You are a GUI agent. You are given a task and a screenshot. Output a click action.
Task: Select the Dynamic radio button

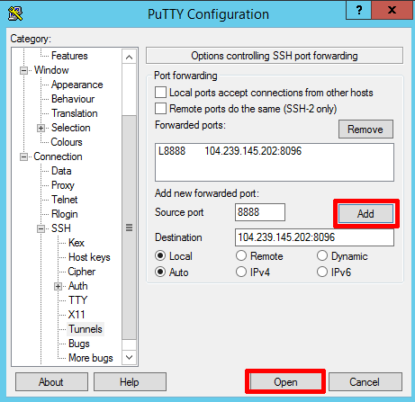pos(322,256)
